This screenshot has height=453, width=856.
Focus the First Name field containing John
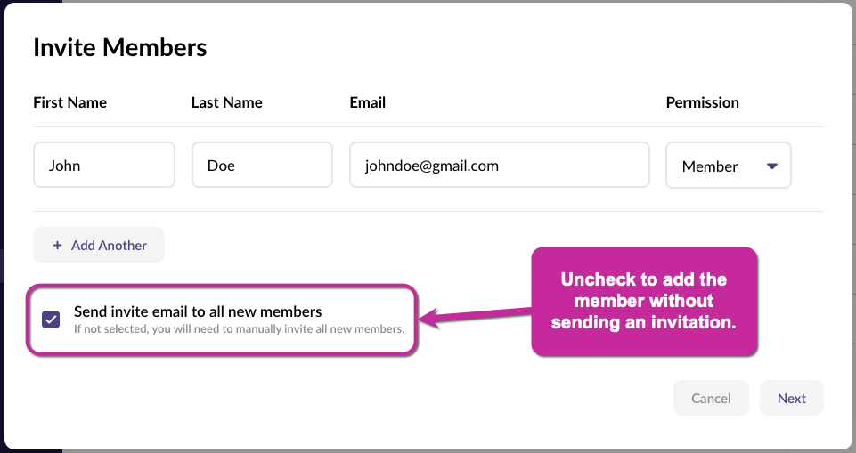103,166
